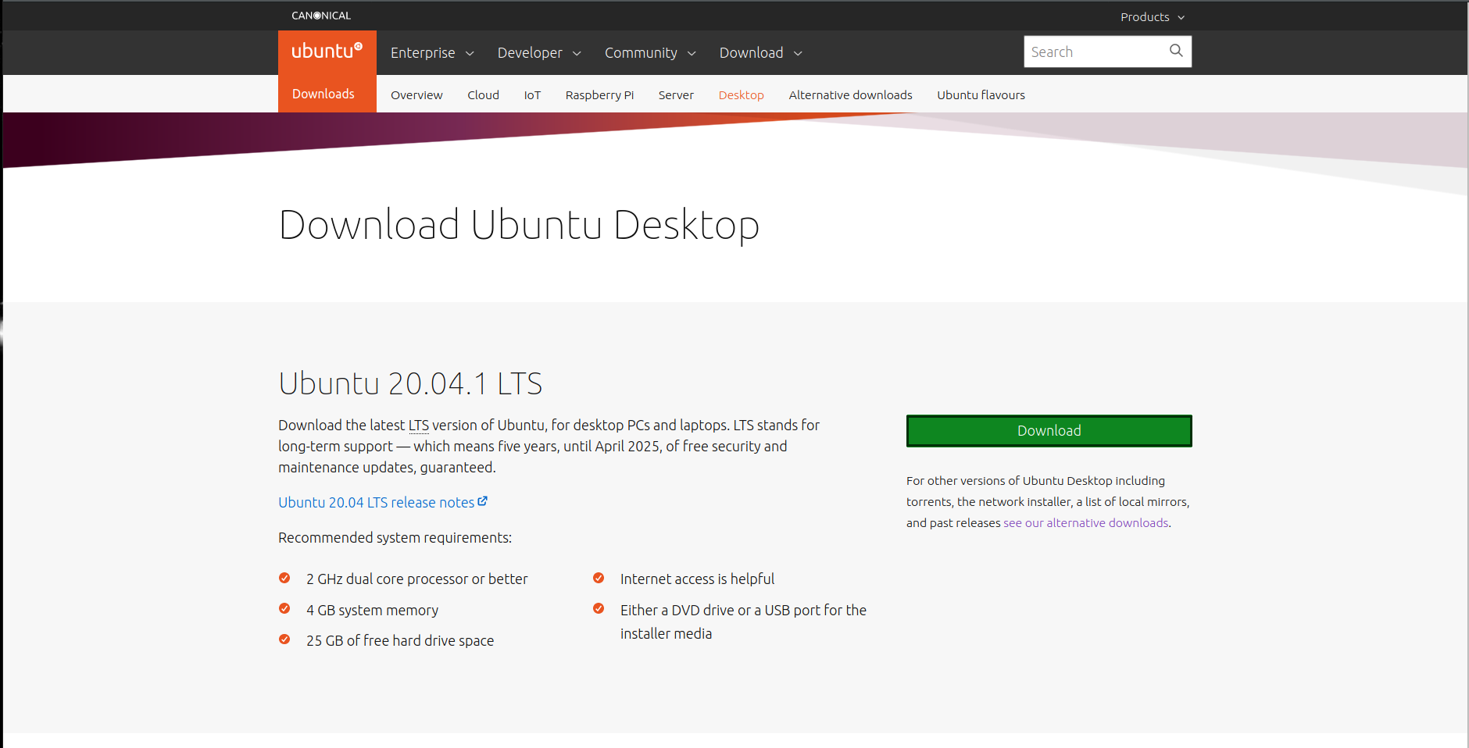The image size is (1469, 748).
Task: Click the search magnifier icon
Action: point(1175,51)
